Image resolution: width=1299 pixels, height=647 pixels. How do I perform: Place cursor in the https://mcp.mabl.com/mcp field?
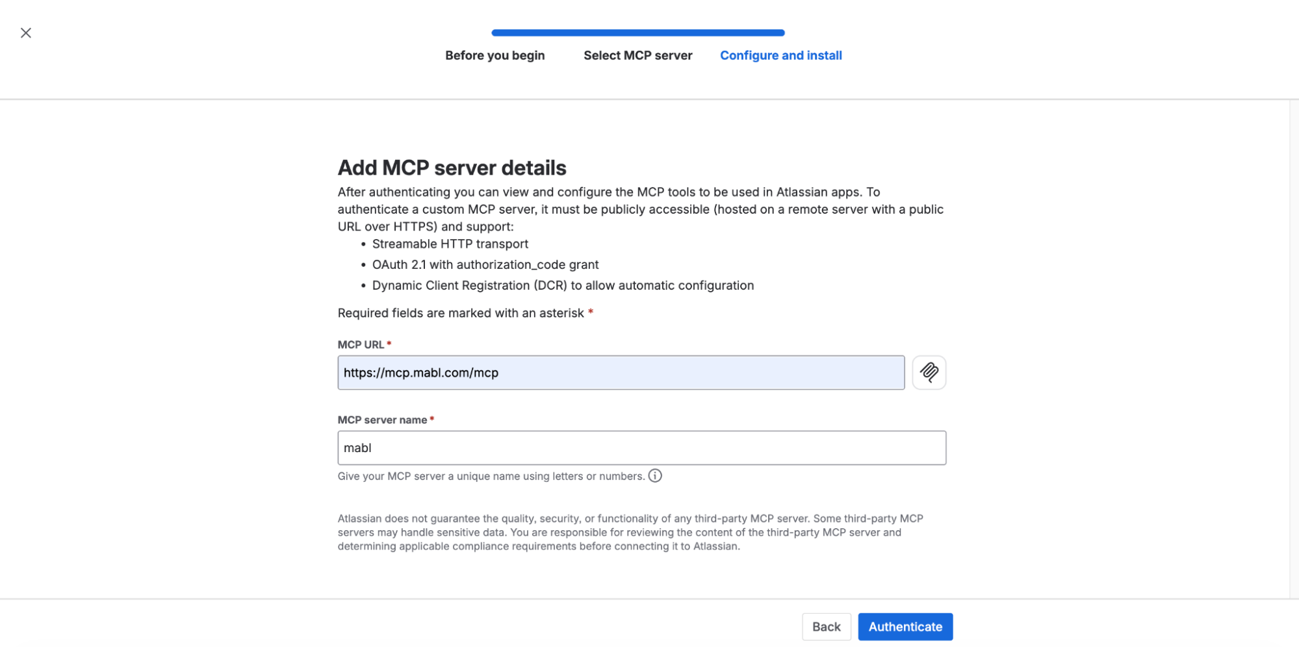(621, 372)
